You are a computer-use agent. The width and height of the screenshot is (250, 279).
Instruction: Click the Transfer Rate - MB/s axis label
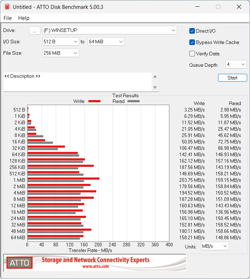(90, 250)
